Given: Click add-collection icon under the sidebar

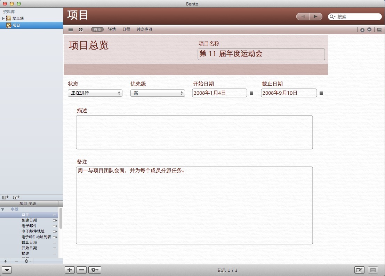Looking at the screenshot, I should 16,197.
